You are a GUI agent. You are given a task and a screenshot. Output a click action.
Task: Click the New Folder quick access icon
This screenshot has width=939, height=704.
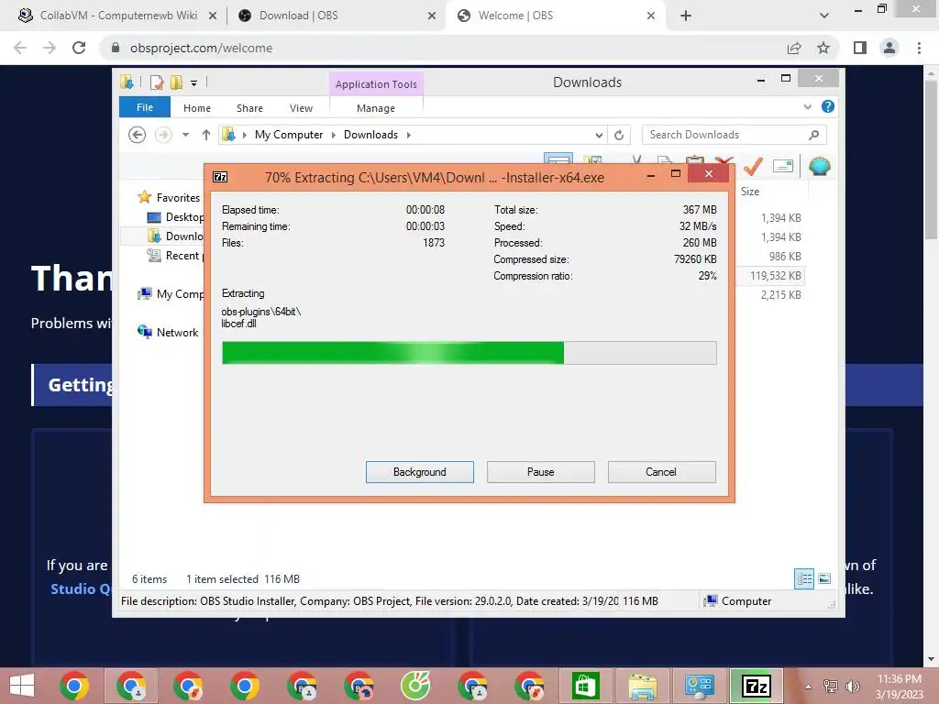pos(176,82)
